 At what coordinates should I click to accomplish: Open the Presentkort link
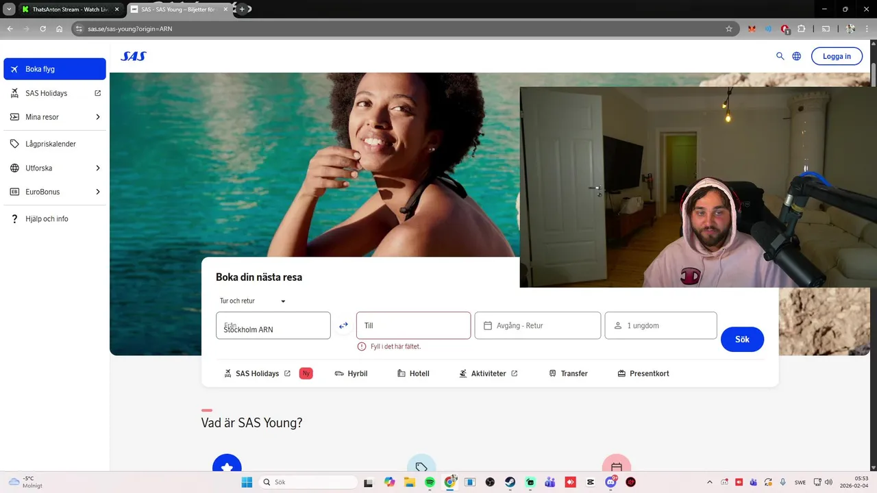[643, 373]
